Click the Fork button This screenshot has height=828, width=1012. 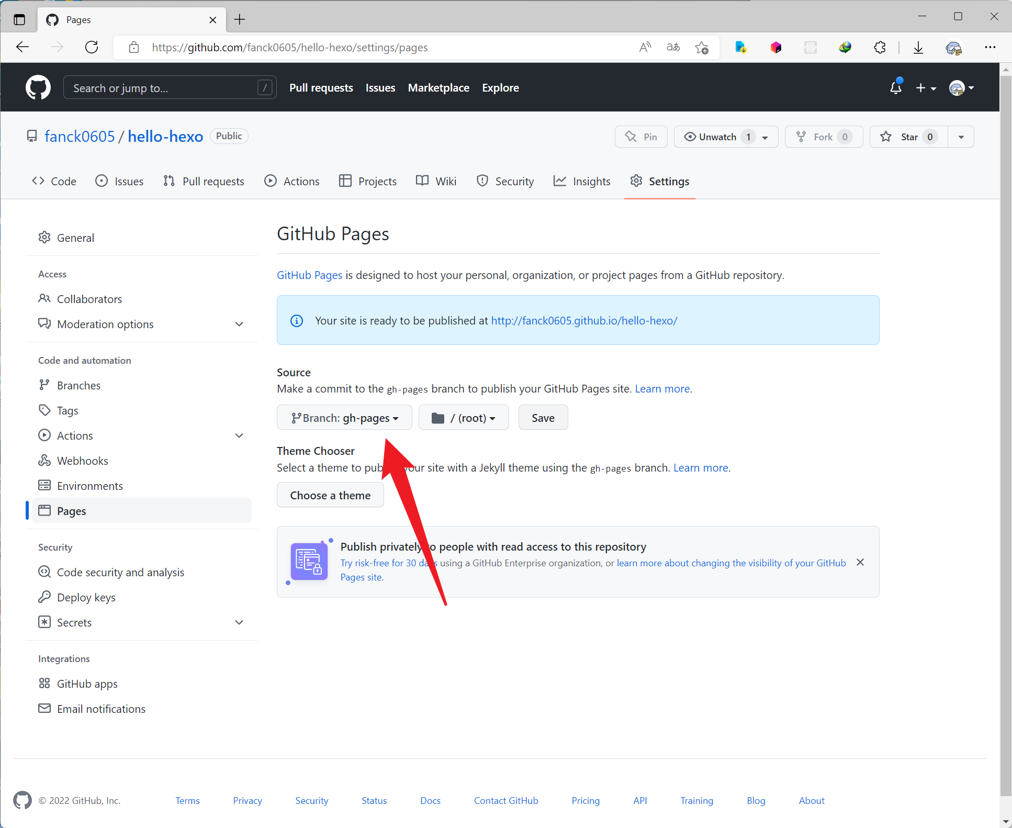pyautogui.click(x=824, y=137)
